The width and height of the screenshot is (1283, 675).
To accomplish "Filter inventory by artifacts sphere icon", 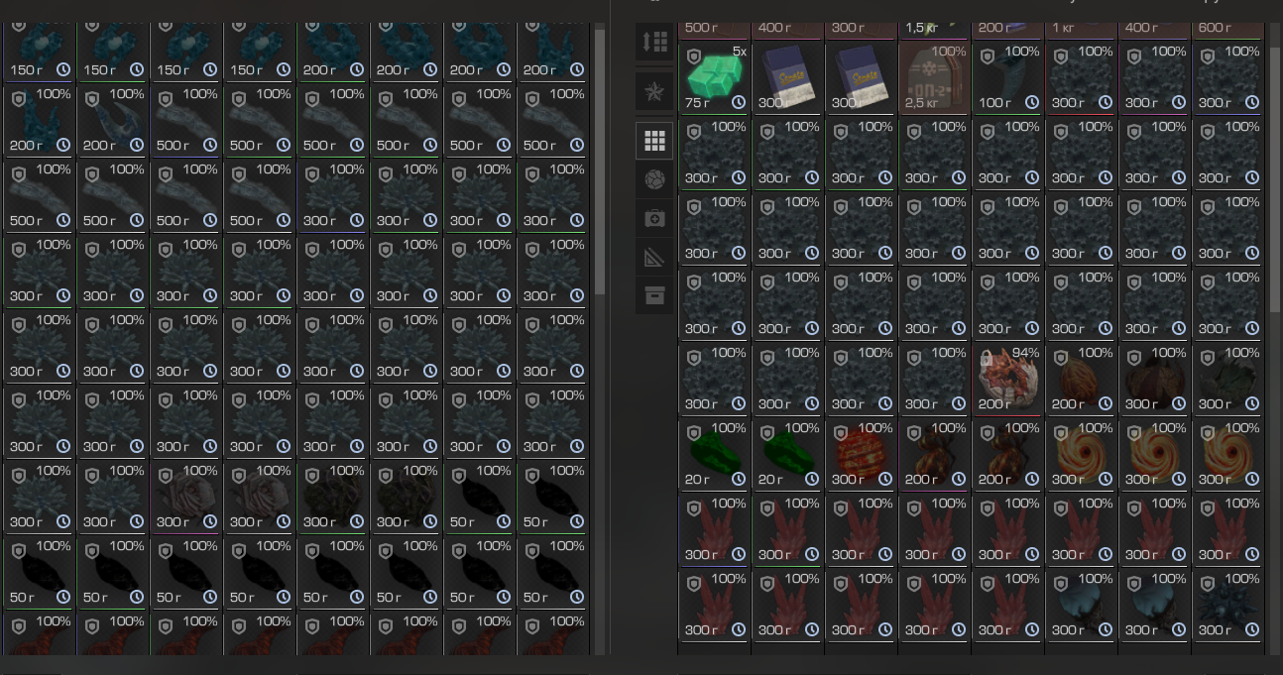I will point(654,179).
